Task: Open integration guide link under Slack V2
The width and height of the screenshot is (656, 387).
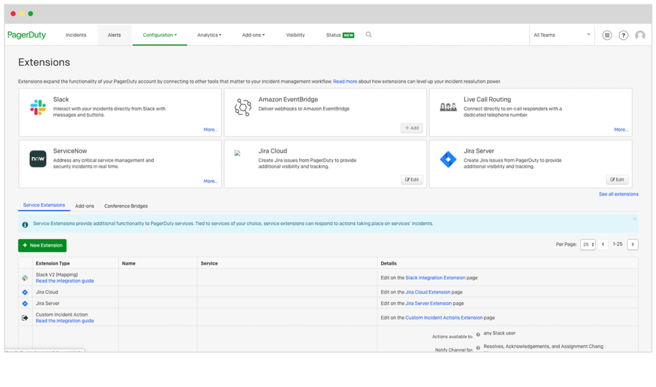Action: tap(65, 281)
